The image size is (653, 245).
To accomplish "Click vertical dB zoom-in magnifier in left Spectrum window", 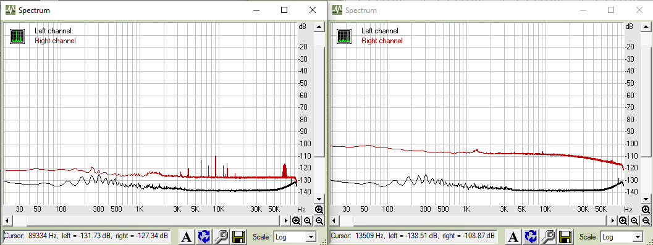I will coord(319,210).
